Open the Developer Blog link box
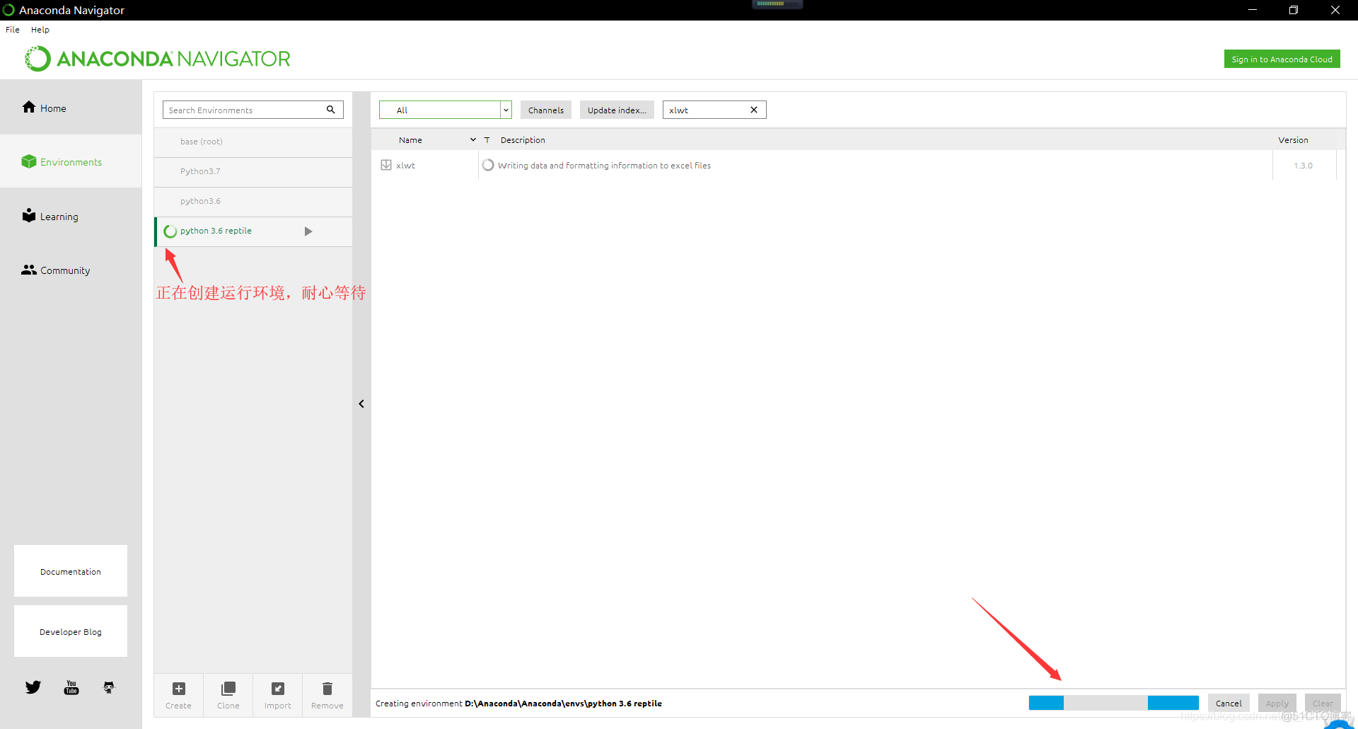The width and height of the screenshot is (1358, 729). (71, 631)
